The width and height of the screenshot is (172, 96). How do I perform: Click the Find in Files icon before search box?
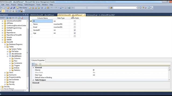pos(111,8)
